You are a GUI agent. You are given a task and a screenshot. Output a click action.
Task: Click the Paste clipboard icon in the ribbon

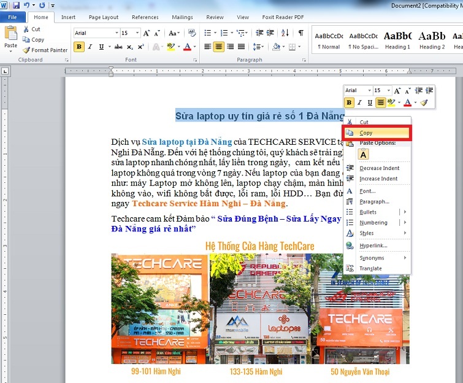tap(10, 33)
